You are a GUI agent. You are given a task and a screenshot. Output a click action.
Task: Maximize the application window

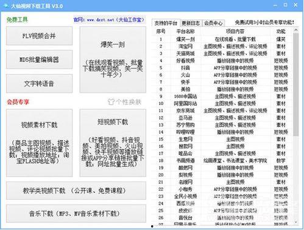[285, 5]
